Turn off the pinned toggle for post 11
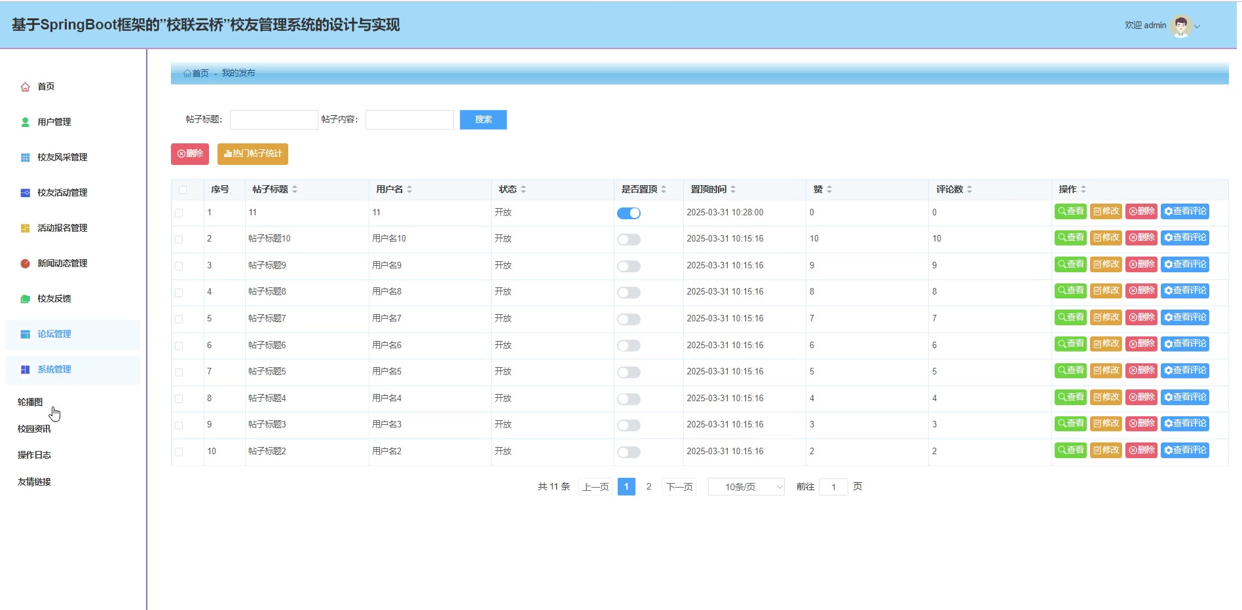 [x=628, y=213]
